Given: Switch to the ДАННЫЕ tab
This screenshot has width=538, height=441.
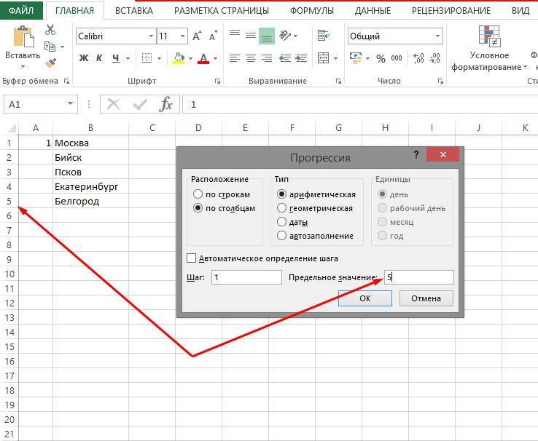Looking at the screenshot, I should [x=373, y=11].
